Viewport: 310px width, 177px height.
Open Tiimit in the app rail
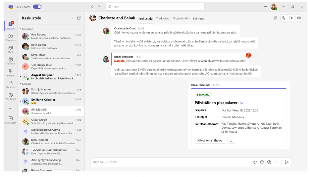coord(11,49)
